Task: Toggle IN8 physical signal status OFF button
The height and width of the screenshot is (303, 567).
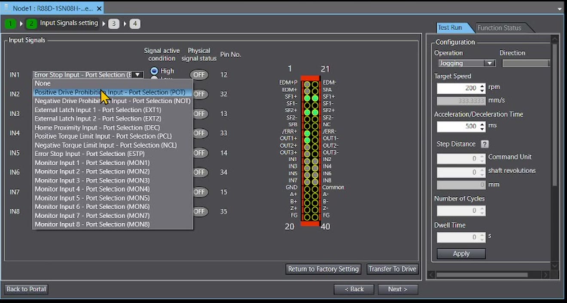Action: click(x=200, y=211)
